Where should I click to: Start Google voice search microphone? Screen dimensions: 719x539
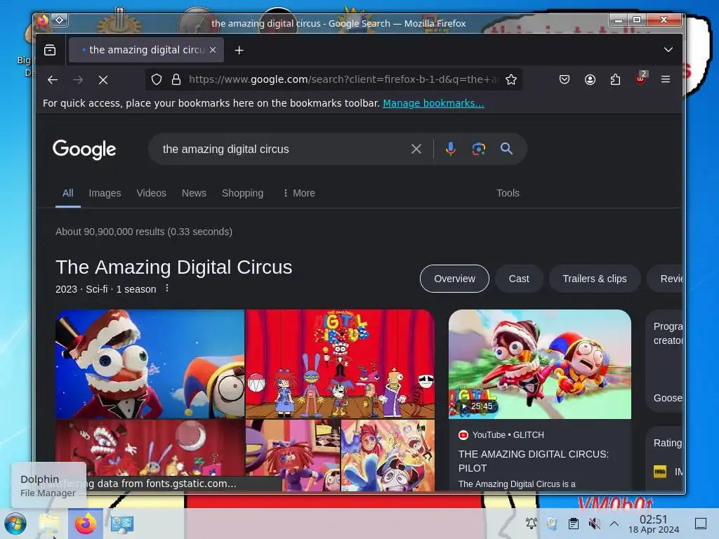click(450, 149)
